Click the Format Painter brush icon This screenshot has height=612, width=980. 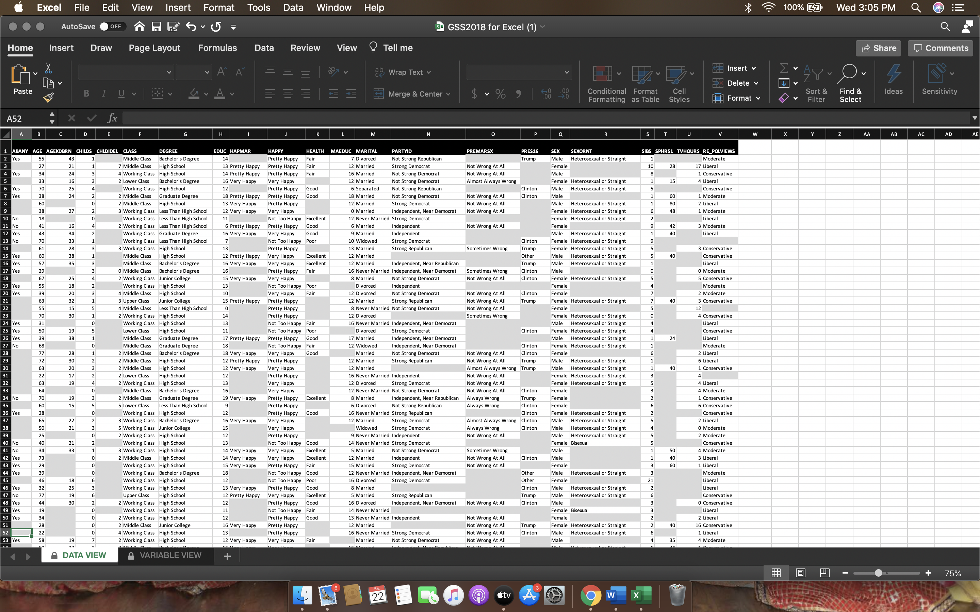(x=48, y=98)
